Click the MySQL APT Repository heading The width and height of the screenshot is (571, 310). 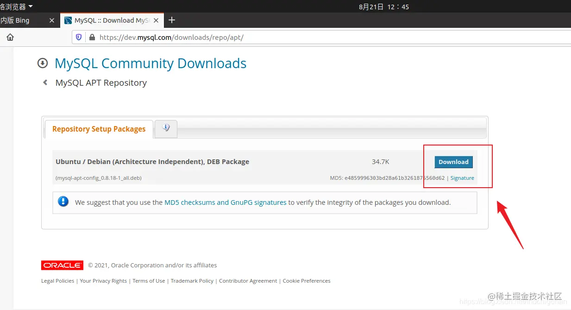coord(101,82)
